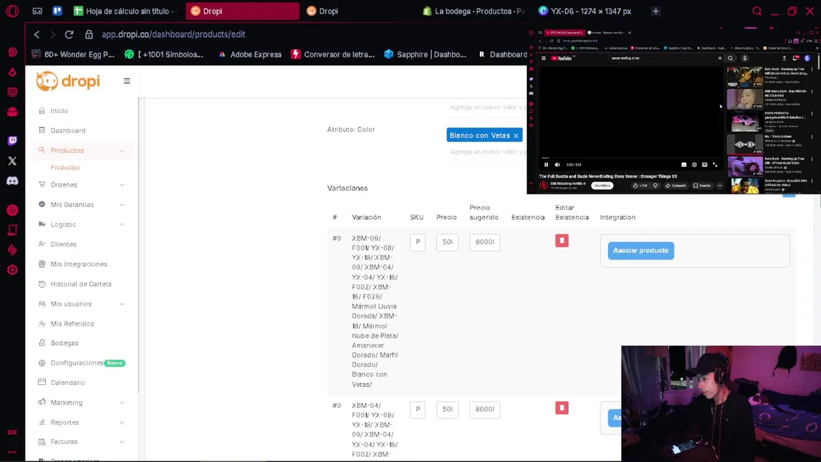Click the browser address bar URL
Viewport: 821px width, 462px height.
[x=173, y=34]
